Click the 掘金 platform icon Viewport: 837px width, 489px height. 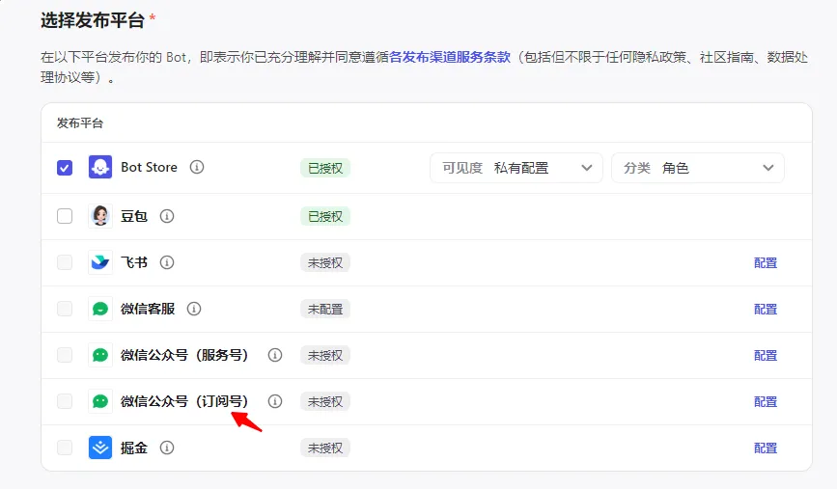[100, 448]
